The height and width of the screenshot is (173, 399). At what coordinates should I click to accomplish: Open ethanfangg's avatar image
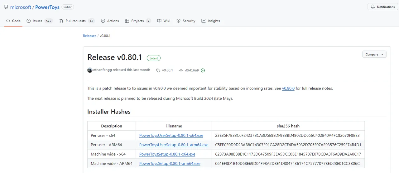(x=90, y=70)
